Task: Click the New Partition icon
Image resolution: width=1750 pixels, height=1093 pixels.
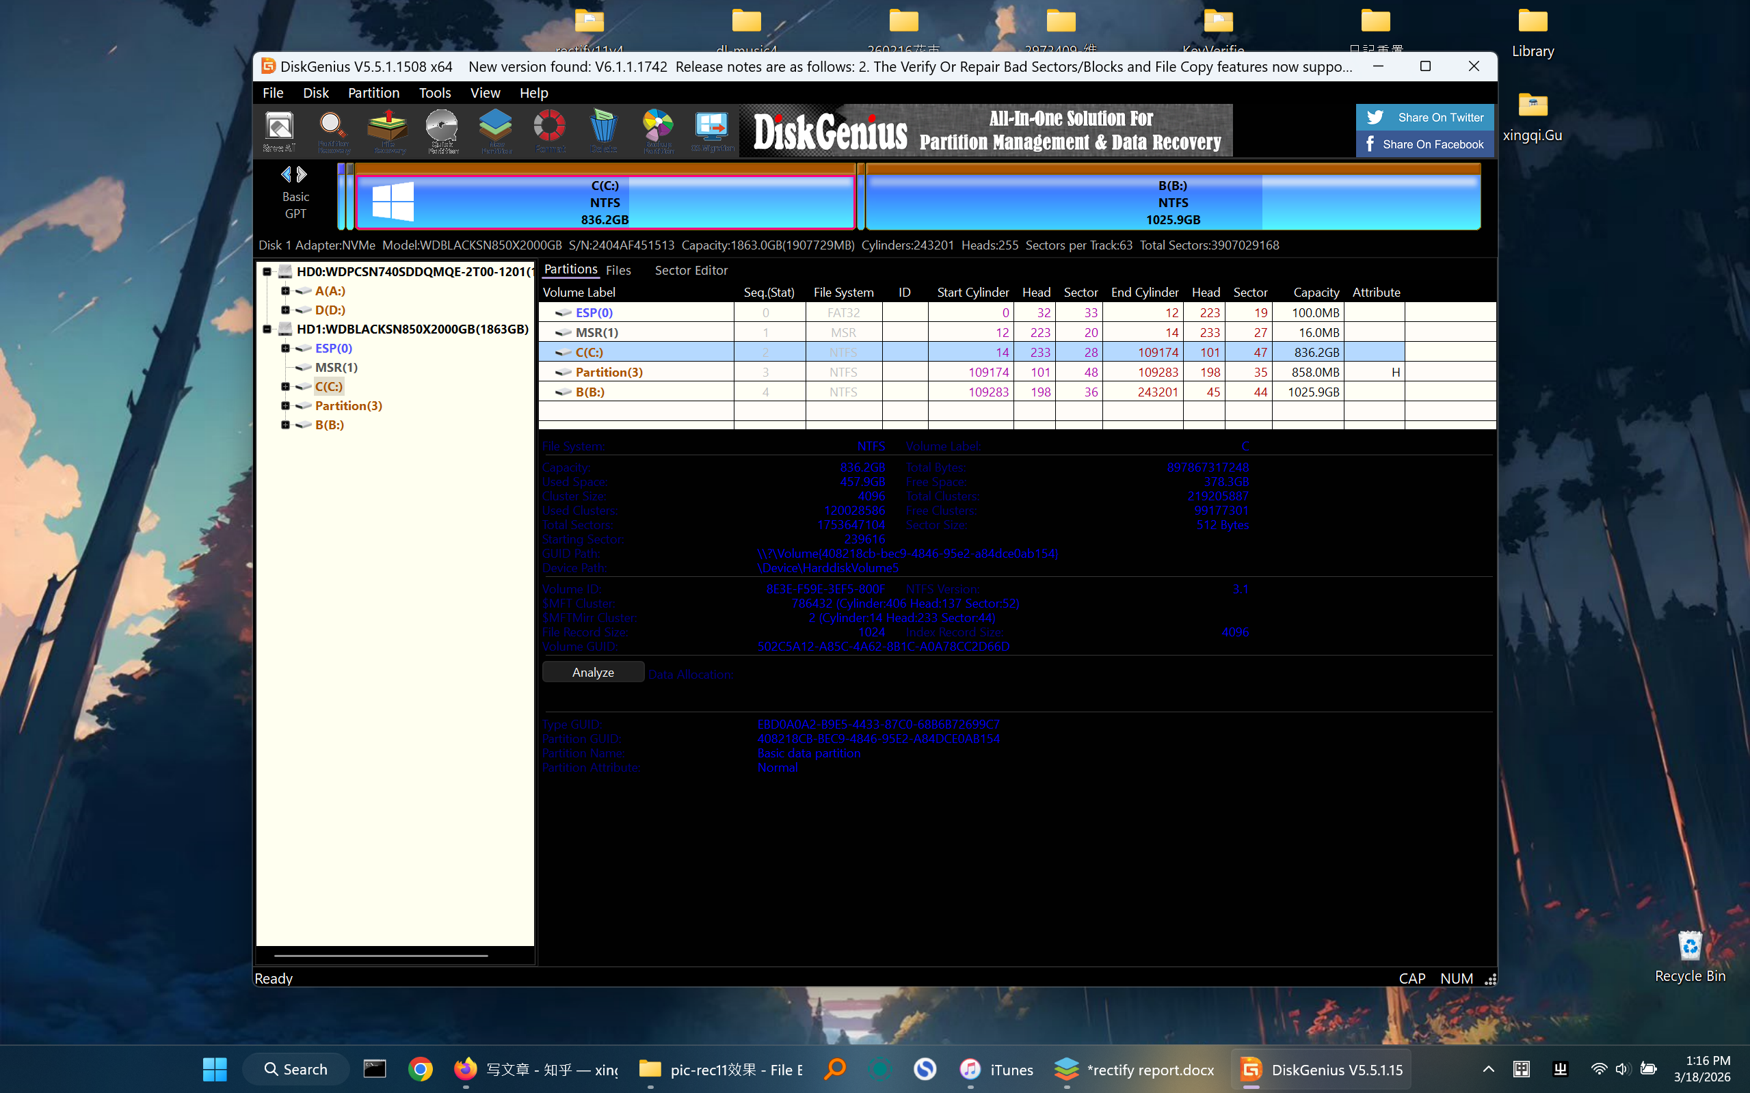Action: pyautogui.click(x=496, y=131)
